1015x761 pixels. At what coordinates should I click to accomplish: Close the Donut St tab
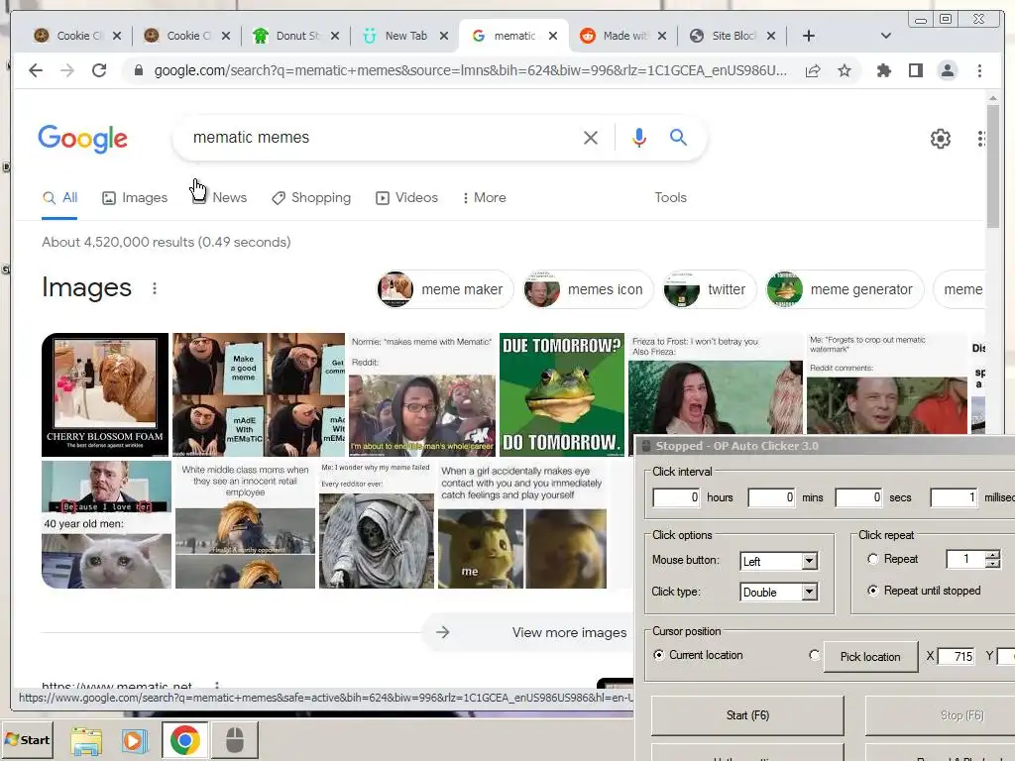[x=335, y=36]
